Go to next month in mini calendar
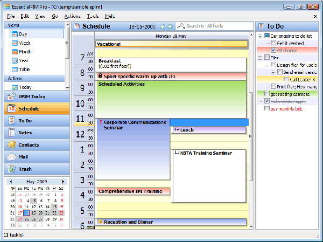 pos(63,182)
